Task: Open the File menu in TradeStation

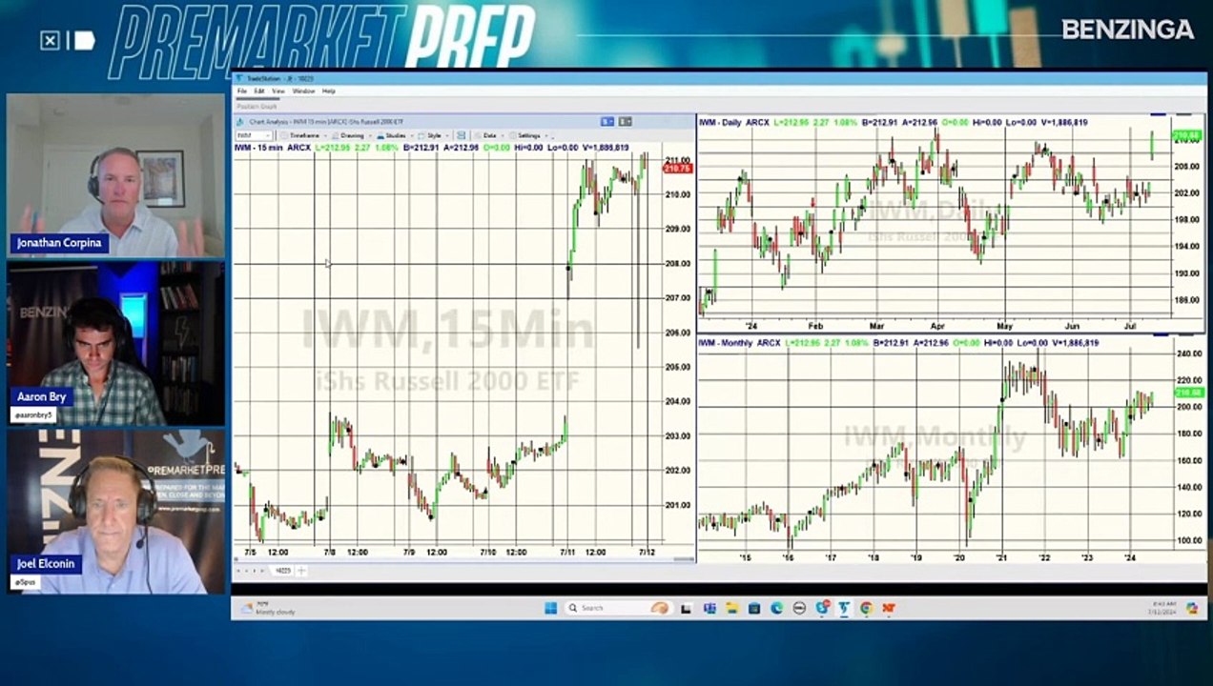Action: 242,91
